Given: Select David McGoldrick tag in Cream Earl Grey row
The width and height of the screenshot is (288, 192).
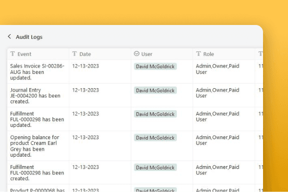Looking at the screenshot, I should pyautogui.click(x=155, y=138).
